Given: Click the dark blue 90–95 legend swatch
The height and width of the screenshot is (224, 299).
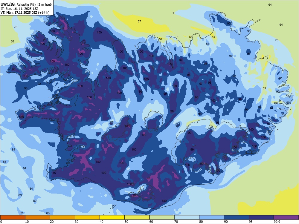Looking at the screenshot, I should pos(237,217).
